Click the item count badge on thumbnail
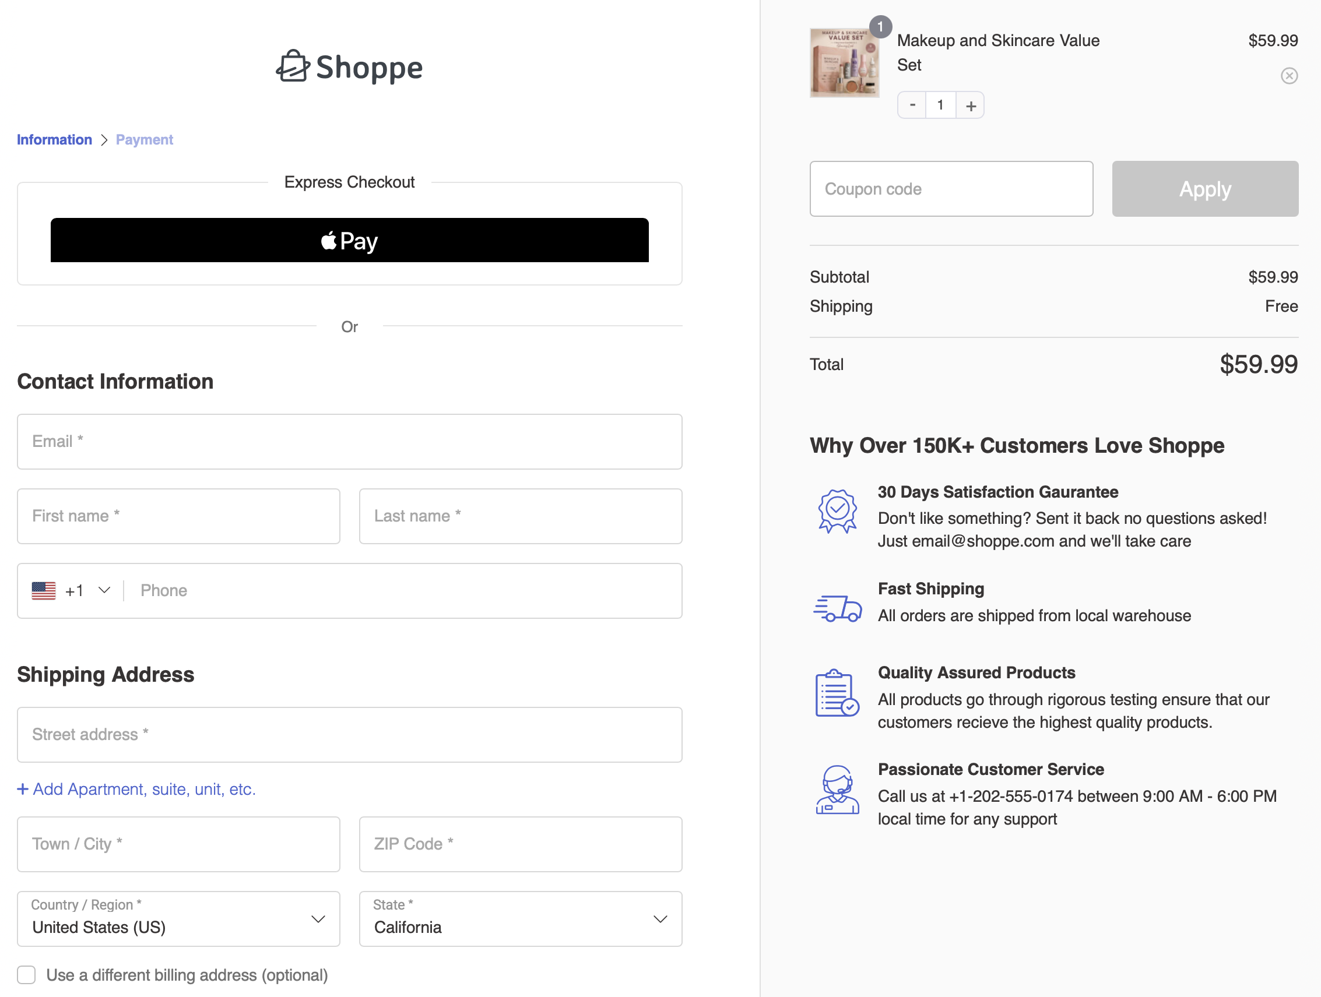Viewport: 1321px width, 997px height. 880,27
